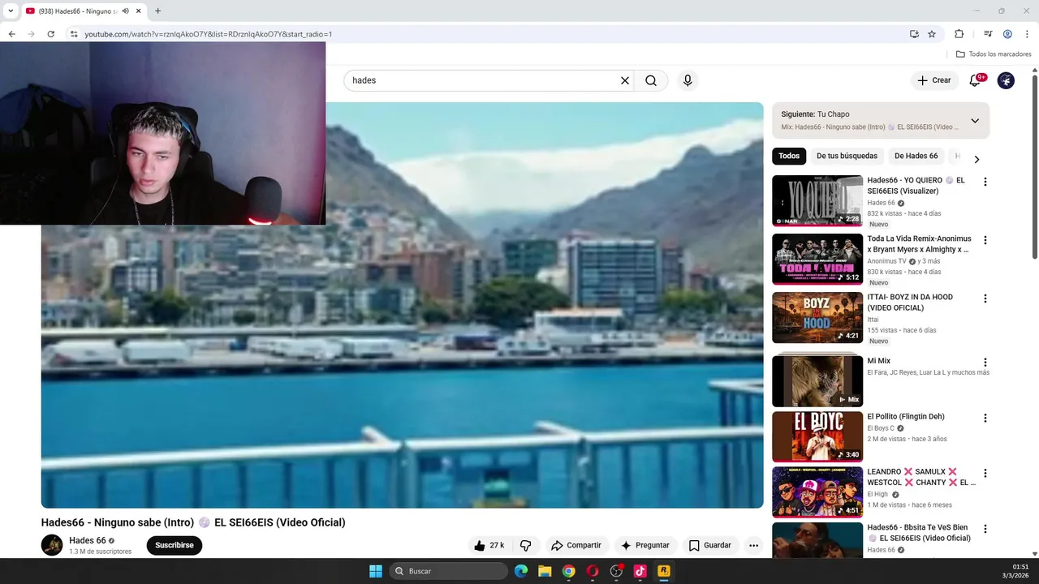Open Chrome extensions puzzle icon
Viewport: 1039px width, 584px height.
click(x=959, y=34)
